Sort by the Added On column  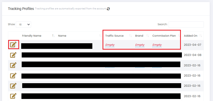pos(193,36)
